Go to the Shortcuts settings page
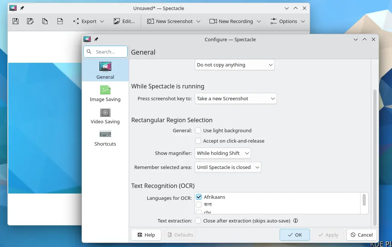The height and width of the screenshot is (247, 392). point(105,138)
